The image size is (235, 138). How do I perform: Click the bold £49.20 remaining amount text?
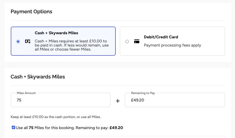(x=116, y=128)
